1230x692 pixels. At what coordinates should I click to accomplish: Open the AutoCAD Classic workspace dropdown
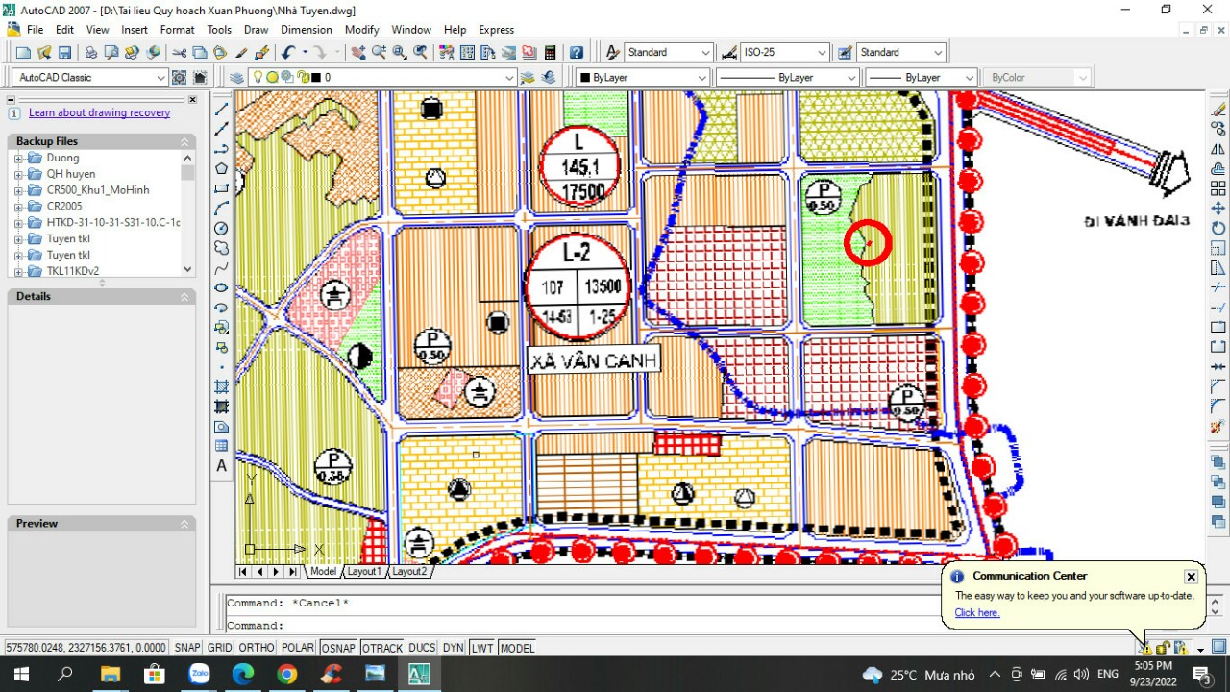[91, 78]
